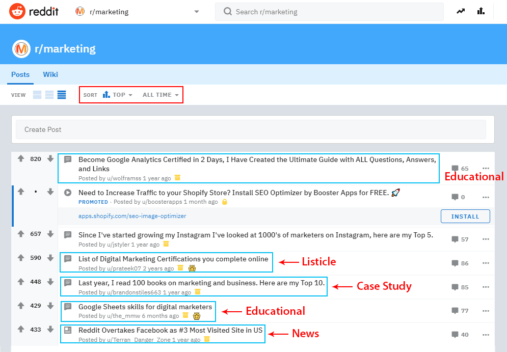Open comments on the 86-comment post
This screenshot has height=352, width=507.
point(460,263)
